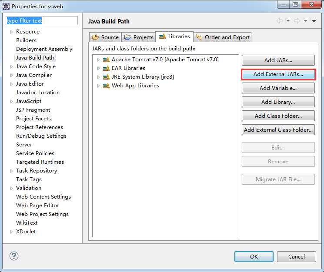Select Deployment Assembly in the tree

[x=44, y=49]
